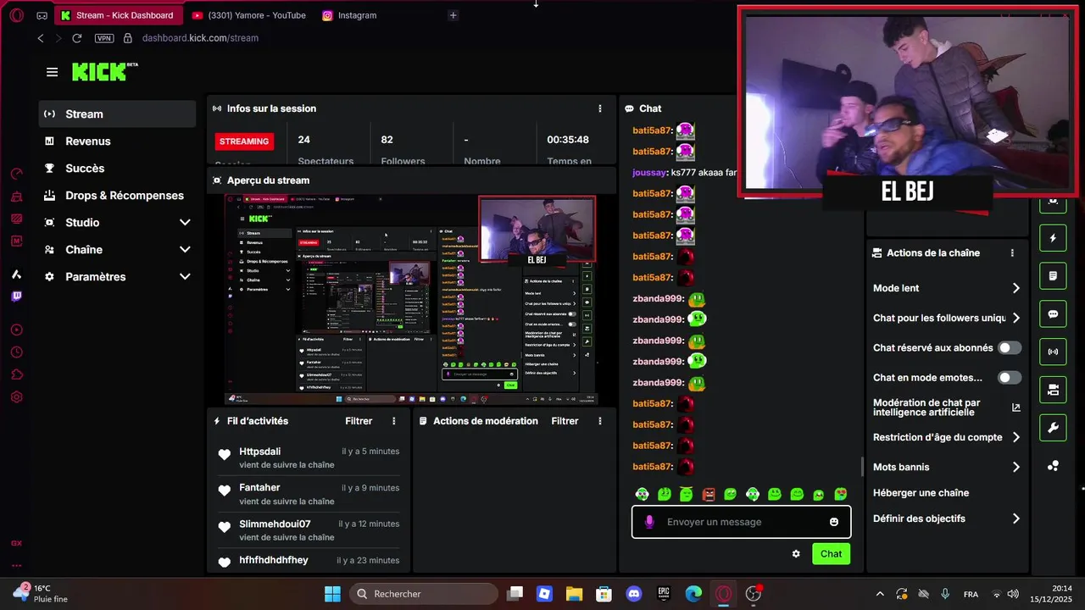
Task: Open chat settings gear icon
Action: click(x=796, y=554)
